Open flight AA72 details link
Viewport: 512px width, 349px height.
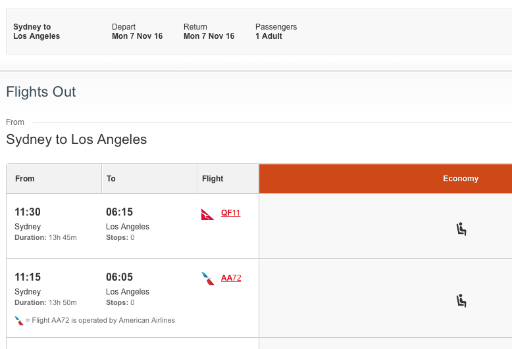pyautogui.click(x=231, y=278)
